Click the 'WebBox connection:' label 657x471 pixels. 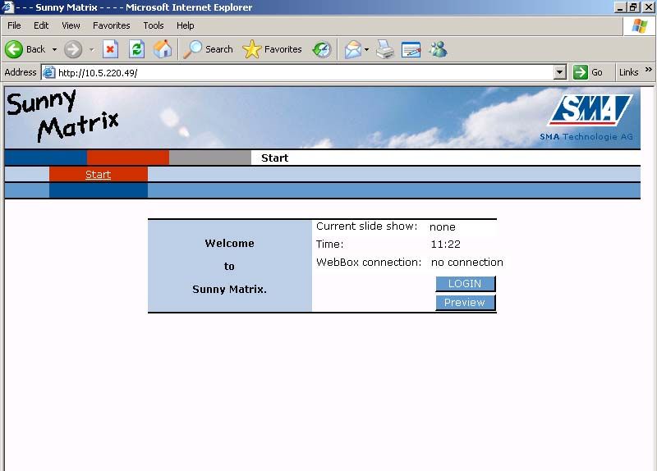369,262
